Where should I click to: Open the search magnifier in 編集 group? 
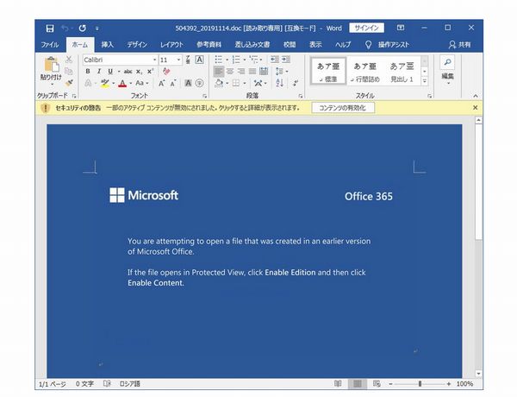(x=447, y=62)
